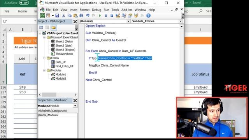Click the Undo arrow icon

[x=88, y=16]
